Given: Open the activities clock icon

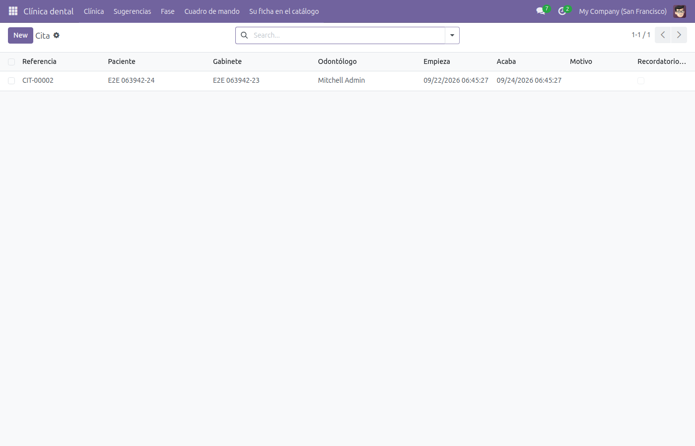Looking at the screenshot, I should pos(562,11).
